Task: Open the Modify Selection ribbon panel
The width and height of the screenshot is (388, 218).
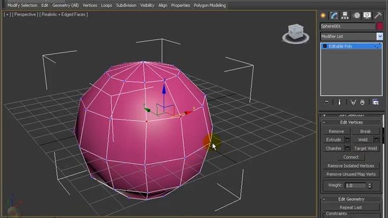Action: coord(22,5)
